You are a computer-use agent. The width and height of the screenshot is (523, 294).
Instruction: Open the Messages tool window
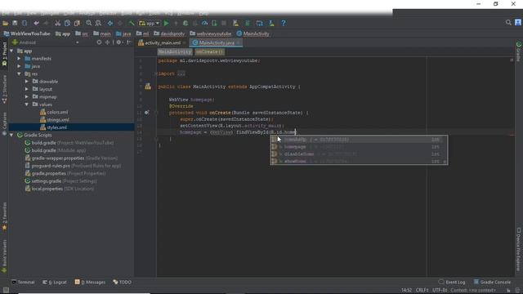(90, 282)
